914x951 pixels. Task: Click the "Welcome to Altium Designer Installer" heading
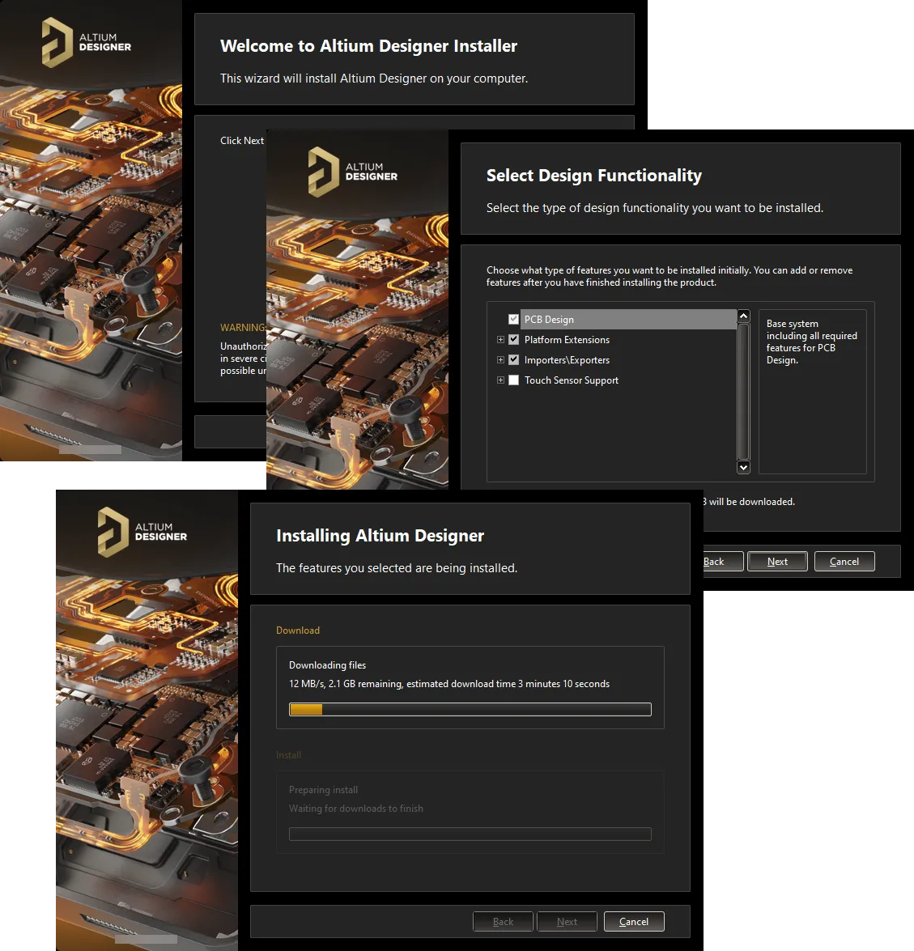tap(368, 46)
